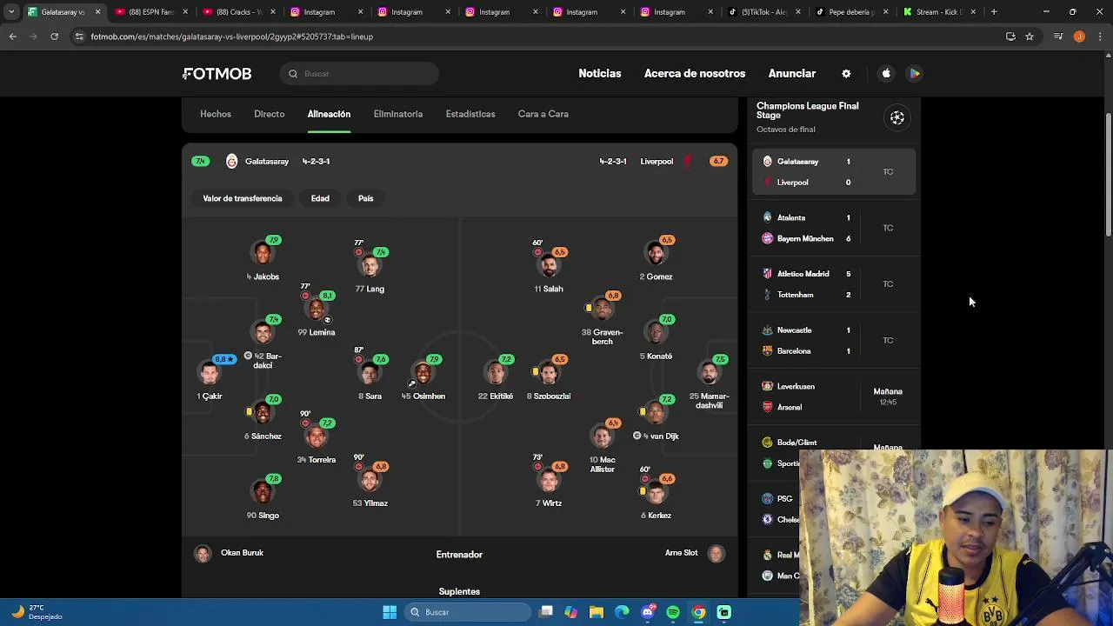1113x626 pixels.
Task: Reload the page with refresh icon
Action: (54, 37)
